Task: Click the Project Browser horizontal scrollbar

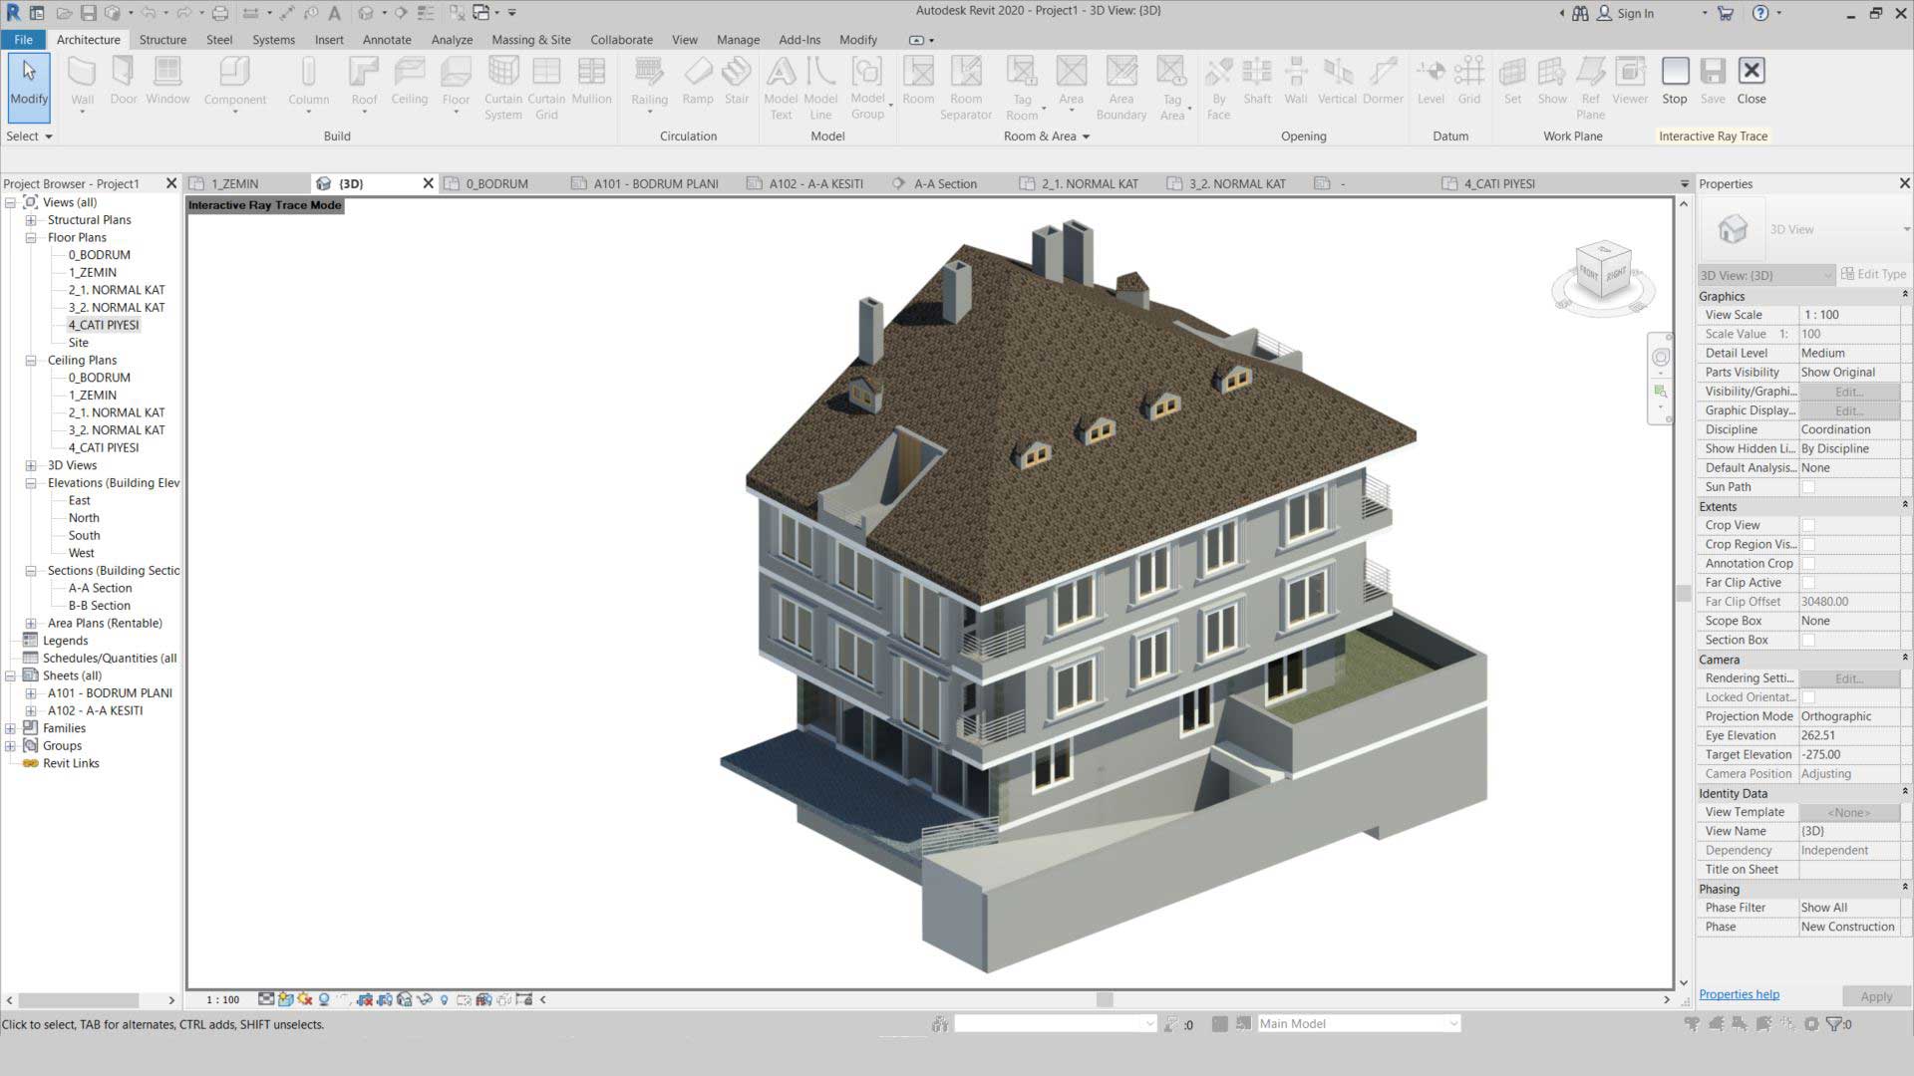Action: pyautogui.click(x=80, y=999)
